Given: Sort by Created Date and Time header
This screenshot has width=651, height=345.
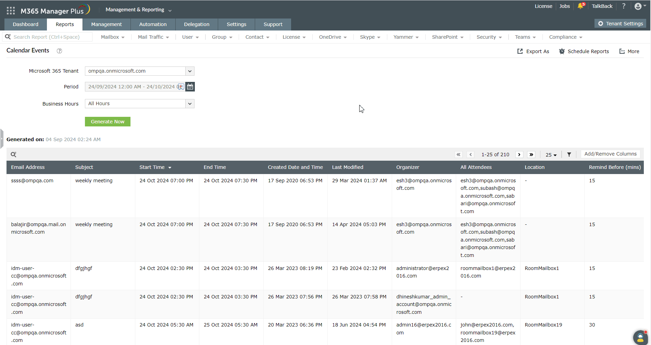Looking at the screenshot, I should (295, 167).
